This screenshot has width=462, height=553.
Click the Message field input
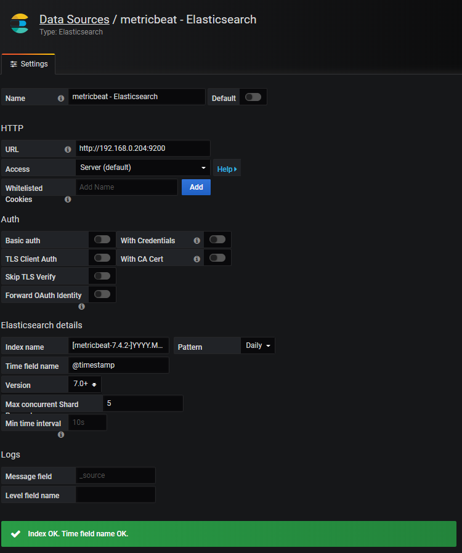click(x=115, y=475)
